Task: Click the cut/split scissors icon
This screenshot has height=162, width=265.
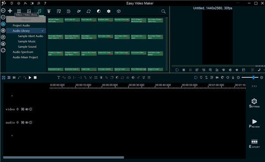Action: coord(91,78)
